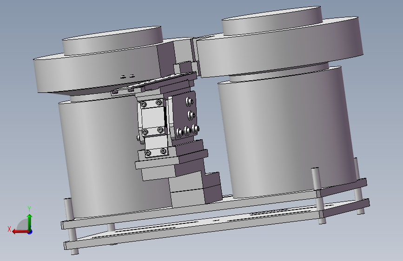
Task: Select the large top disc on the right assembly
Action: [280, 47]
